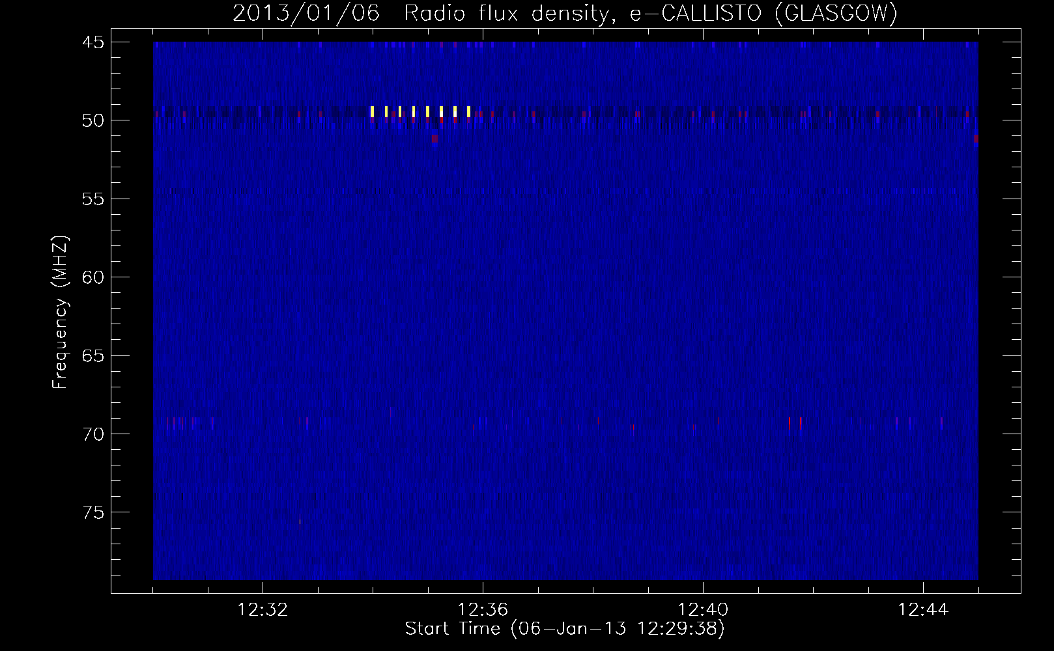This screenshot has width=1054, height=651.
Task: Click the 'Start Time (06-Jan-13 12:29:38)' label
Action: coord(565,629)
